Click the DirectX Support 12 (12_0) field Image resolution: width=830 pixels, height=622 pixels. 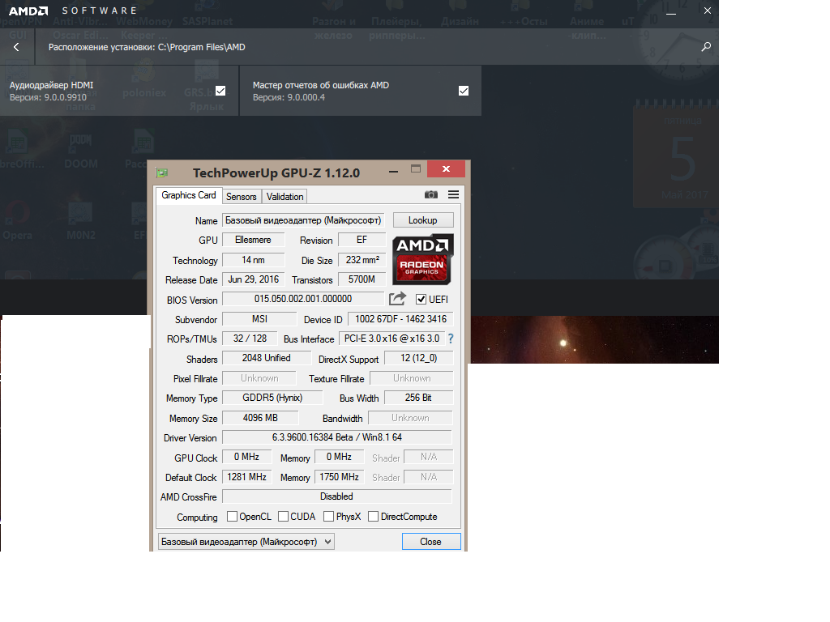pos(419,358)
